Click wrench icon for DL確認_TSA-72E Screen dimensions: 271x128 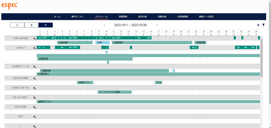pyautogui.click(x=34, y=88)
